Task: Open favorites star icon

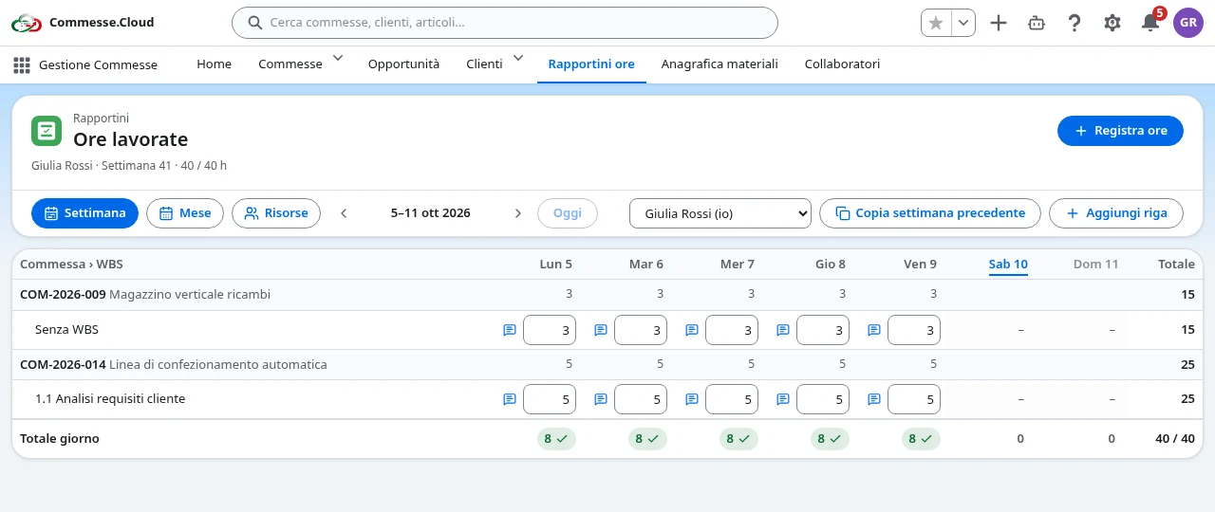Action: (936, 23)
